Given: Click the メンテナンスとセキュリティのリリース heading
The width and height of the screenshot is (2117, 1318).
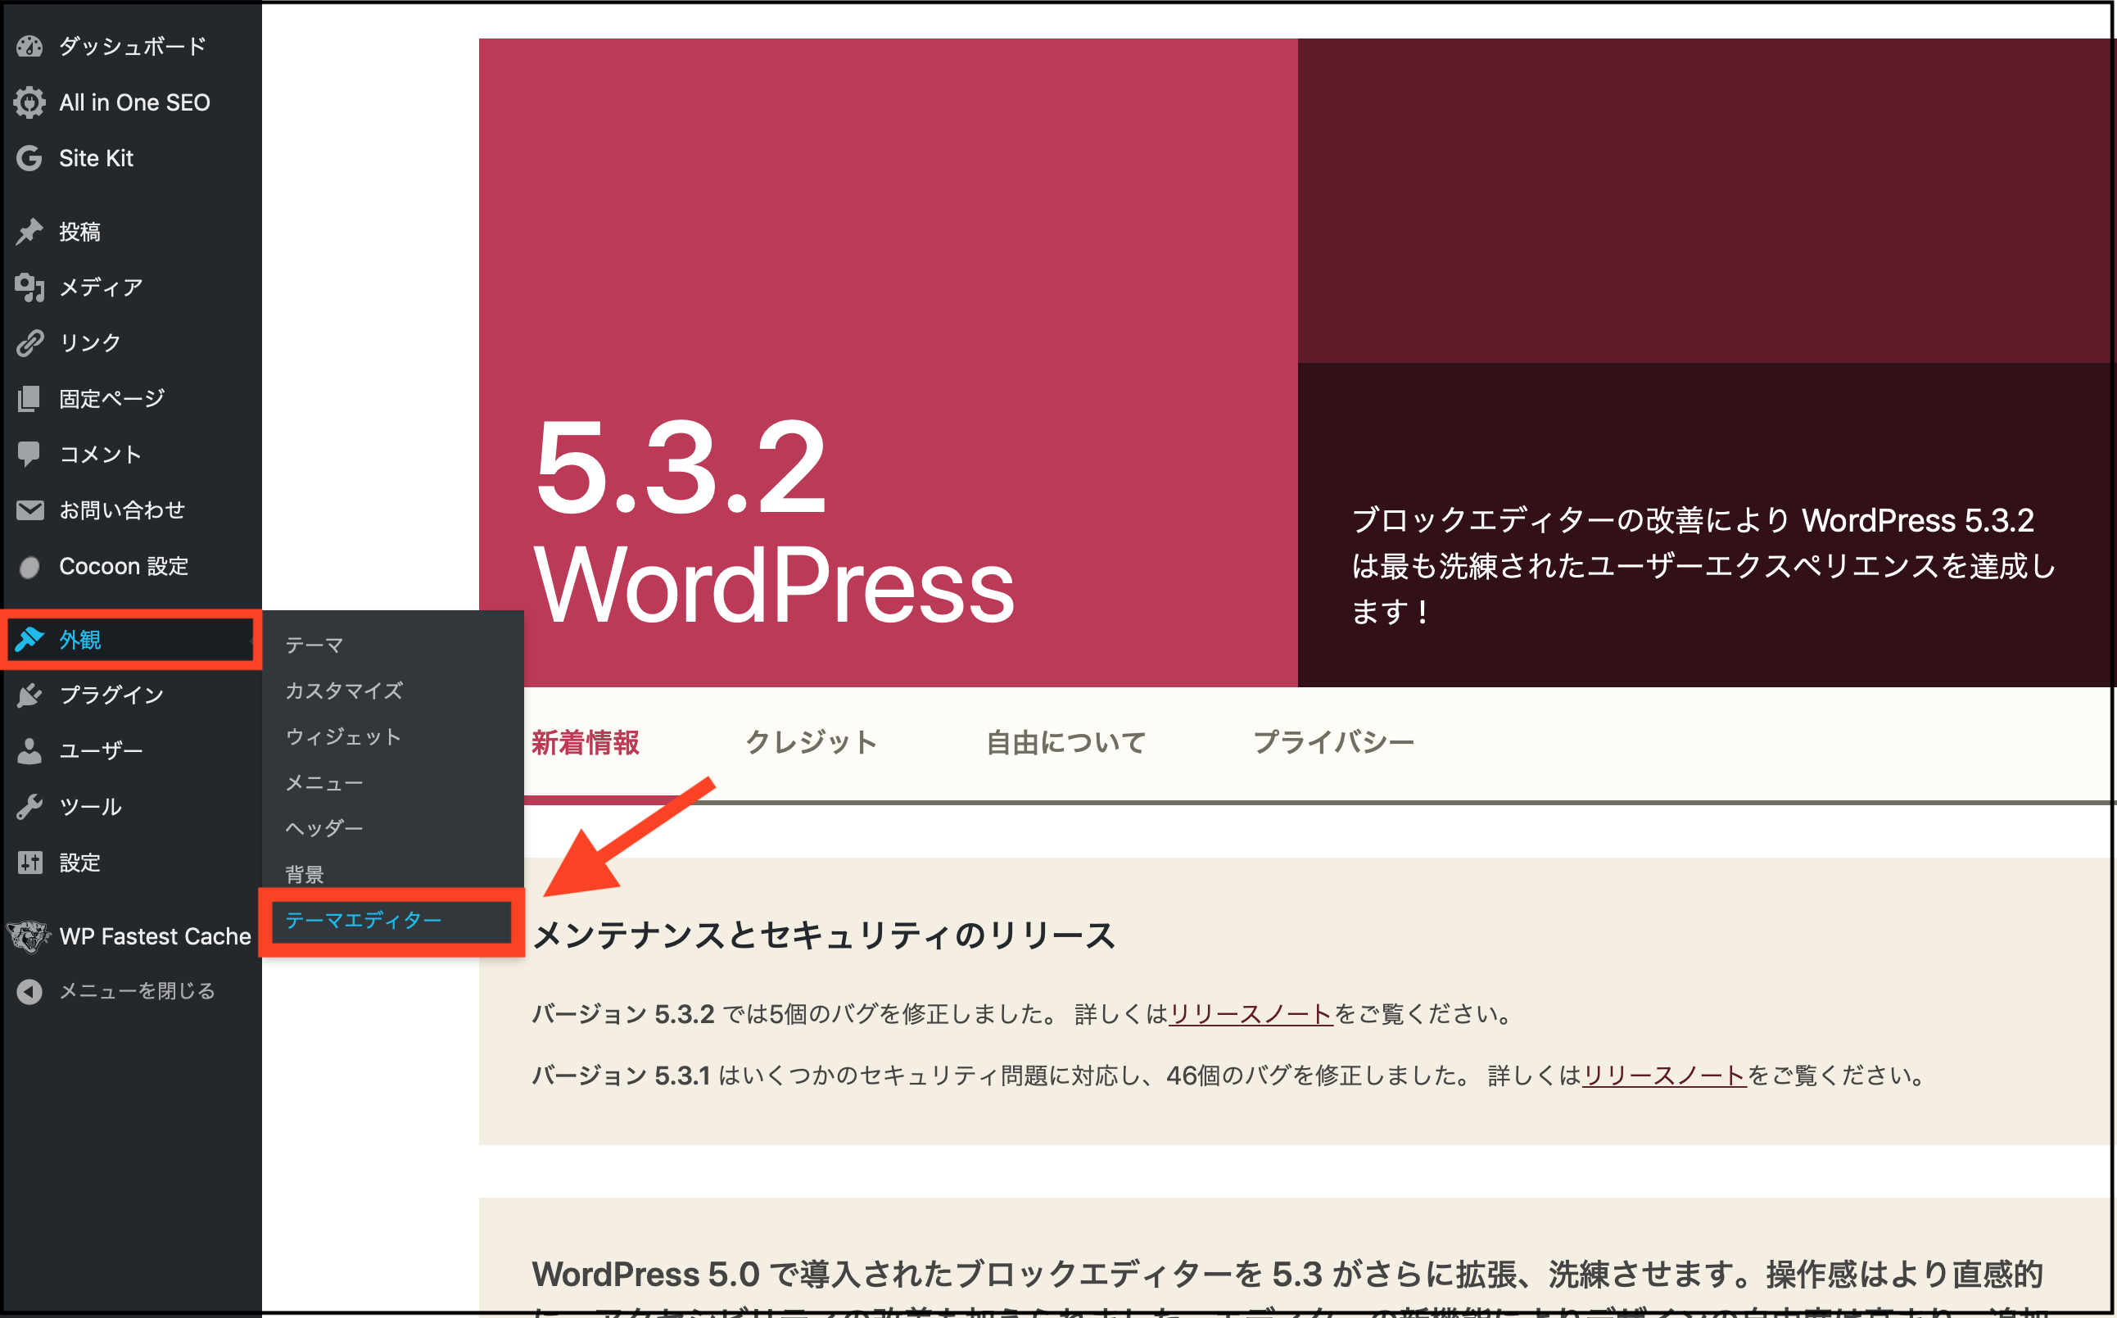Looking at the screenshot, I should pyautogui.click(x=824, y=935).
